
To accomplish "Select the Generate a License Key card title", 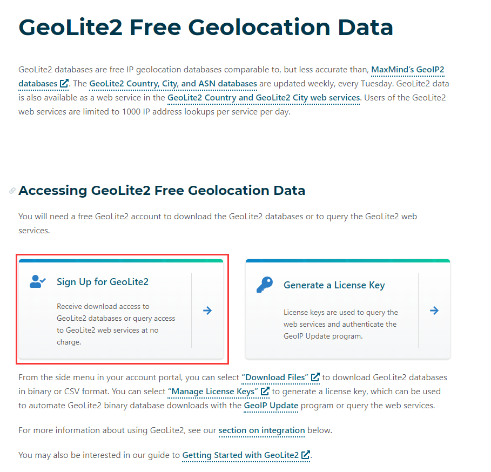I will (334, 285).
